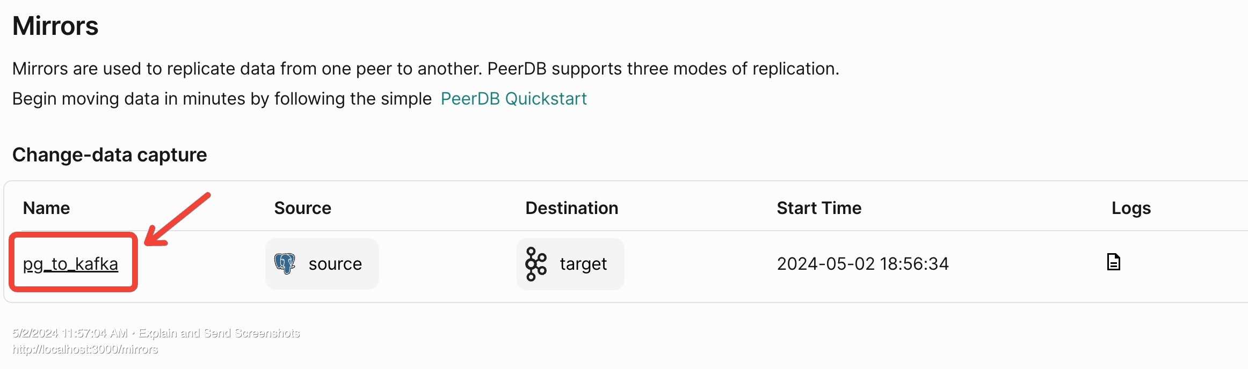Select the source peer badge label
This screenshot has height=369, width=1248.
[x=335, y=264]
